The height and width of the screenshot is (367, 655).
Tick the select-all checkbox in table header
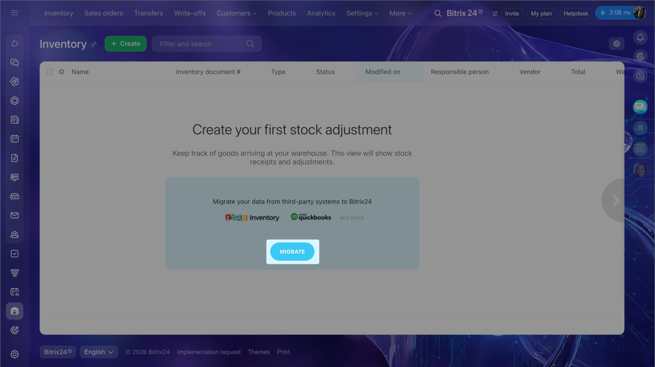coord(50,72)
